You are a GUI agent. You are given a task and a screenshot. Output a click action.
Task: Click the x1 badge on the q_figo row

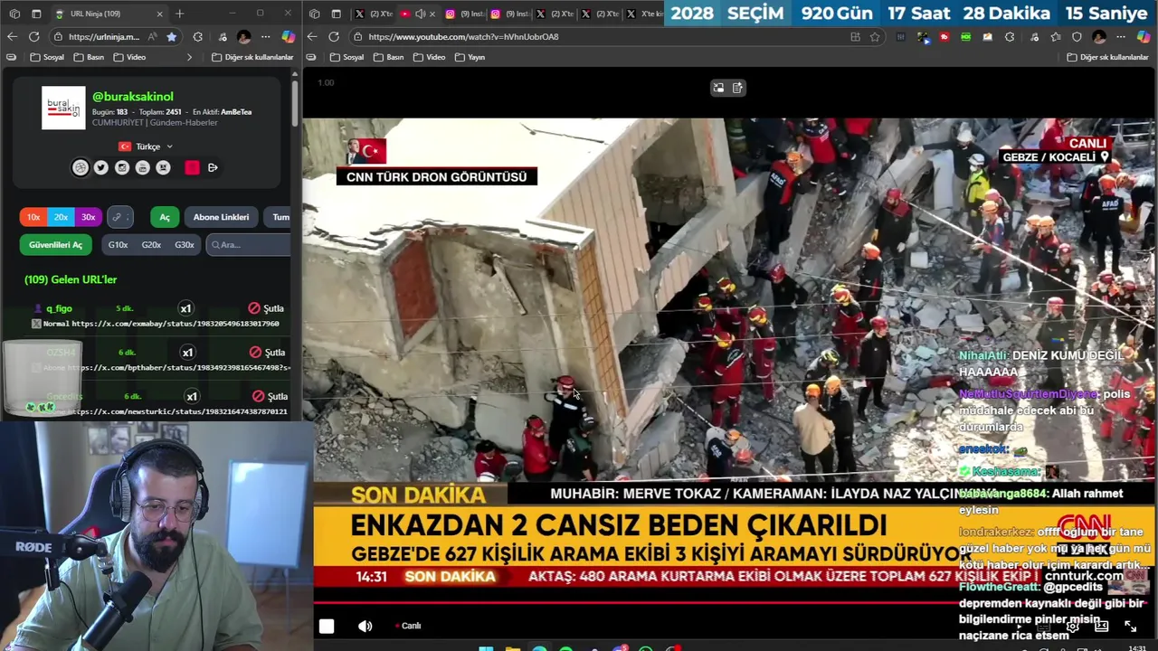coord(185,308)
